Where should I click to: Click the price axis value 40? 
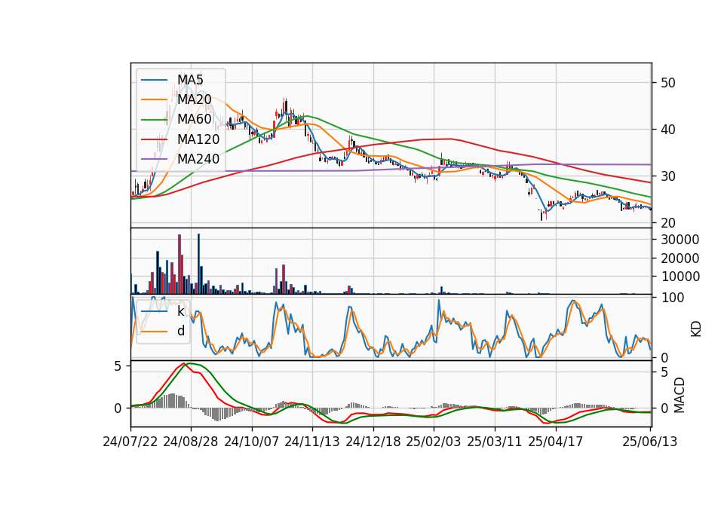pos(668,130)
